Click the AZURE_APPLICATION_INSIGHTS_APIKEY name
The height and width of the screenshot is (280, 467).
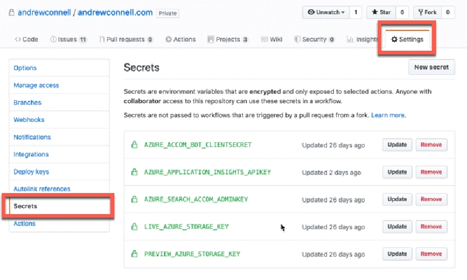[x=207, y=172]
